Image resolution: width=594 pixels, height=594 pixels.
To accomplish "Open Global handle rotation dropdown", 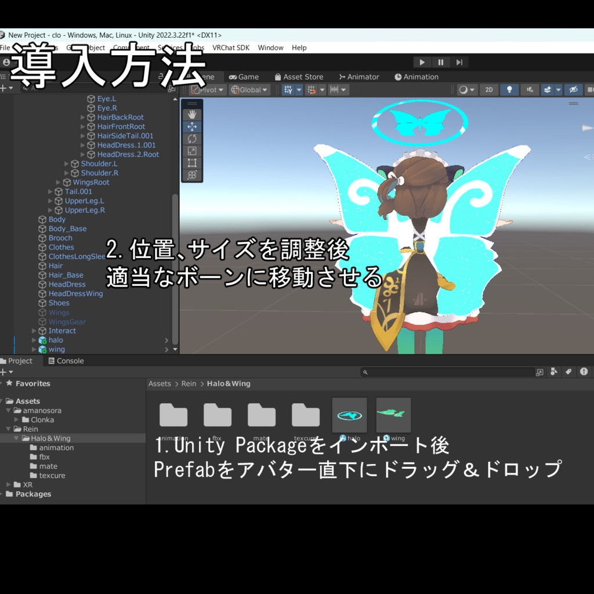I will [249, 90].
